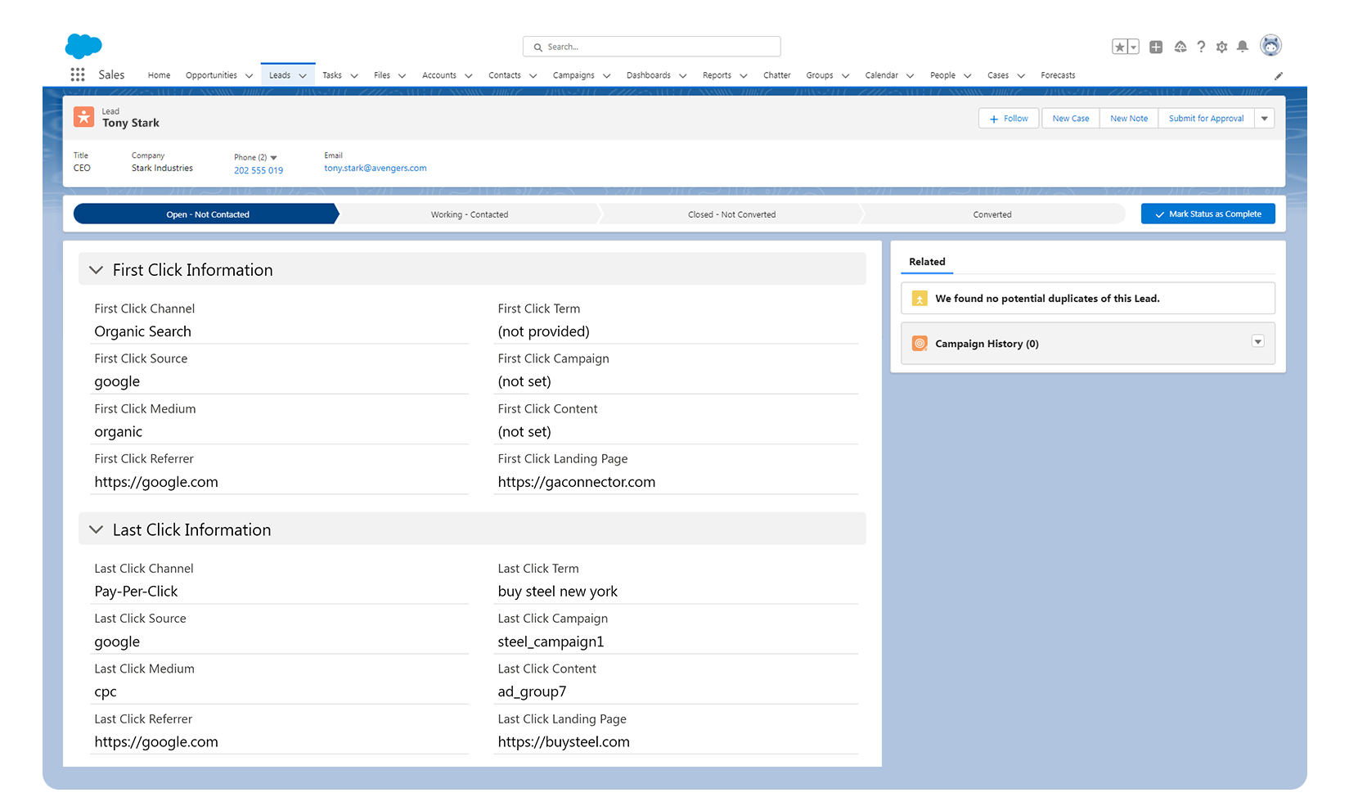The width and height of the screenshot is (1349, 806).
Task: Click the tony.stark@avengers.com email link
Action: [x=375, y=169]
